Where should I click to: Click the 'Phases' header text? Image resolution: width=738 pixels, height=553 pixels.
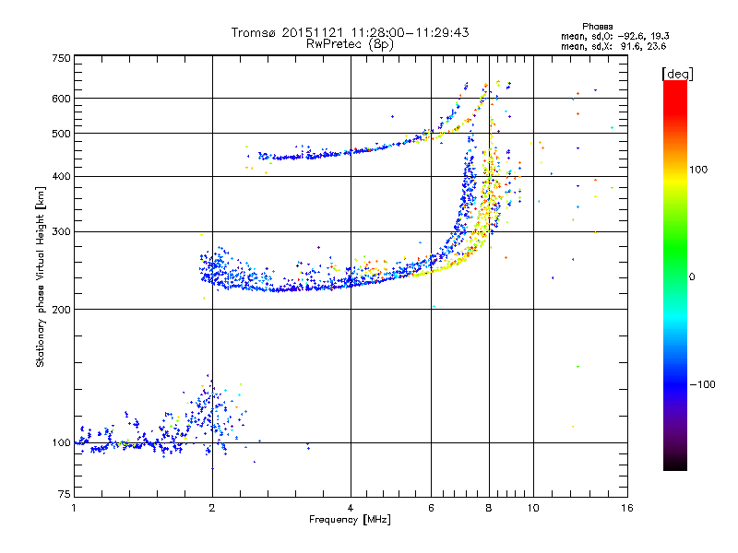[x=597, y=27]
